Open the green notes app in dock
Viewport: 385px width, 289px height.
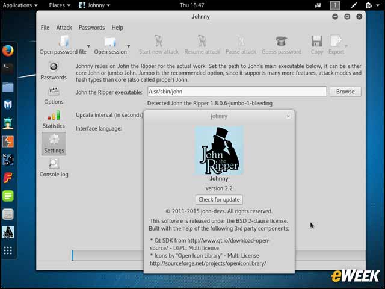[x=8, y=196]
